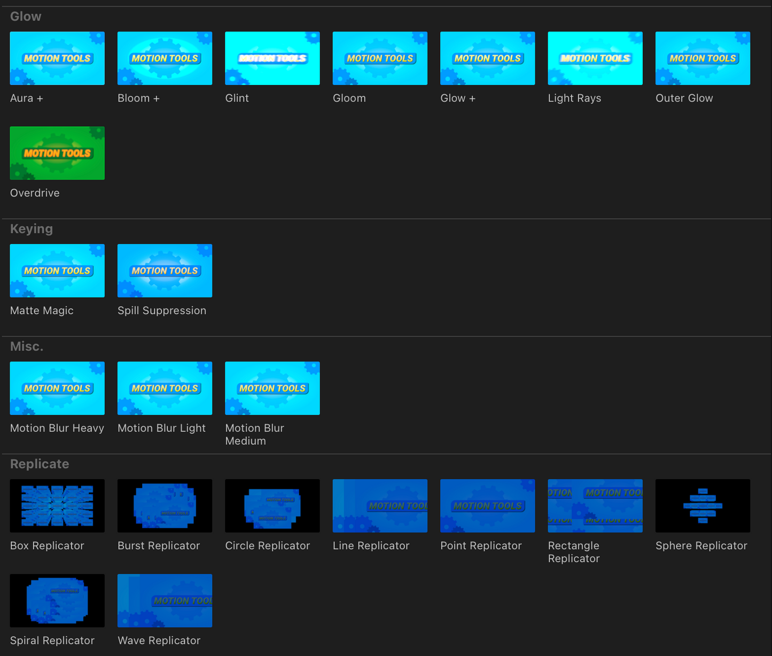Select the Spill Suppression effect
Image resolution: width=772 pixels, height=656 pixels.
(x=165, y=271)
